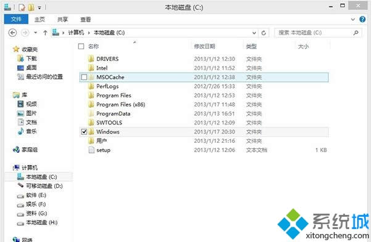This screenshot has height=242, width=372.
Task: Click the DRIVERS folder icon
Action: [x=91, y=58]
